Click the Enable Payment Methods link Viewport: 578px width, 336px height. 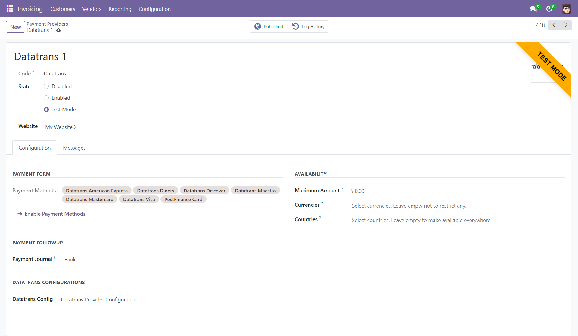click(54, 214)
